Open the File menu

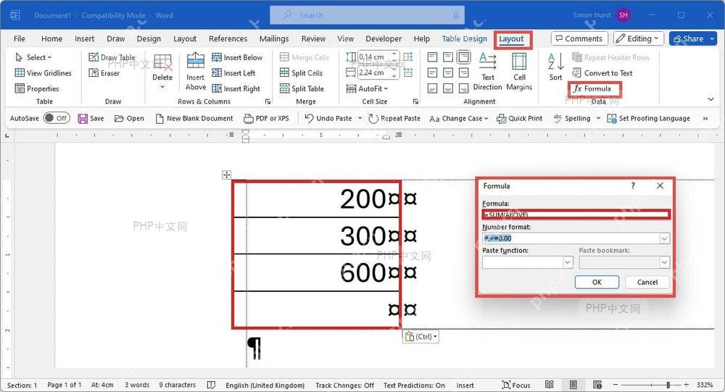click(20, 39)
